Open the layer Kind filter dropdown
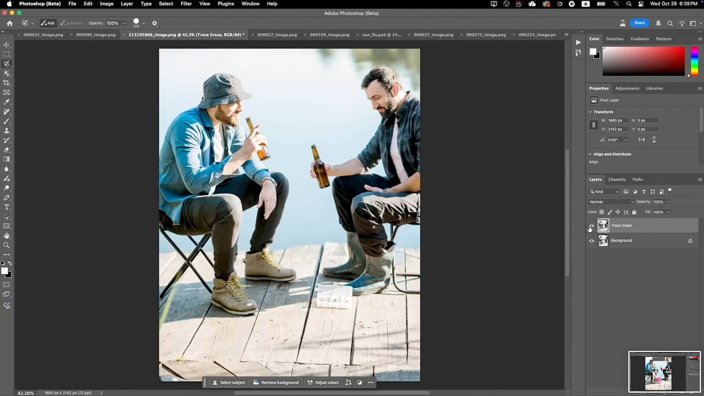This screenshot has width=704, height=396. click(604, 191)
